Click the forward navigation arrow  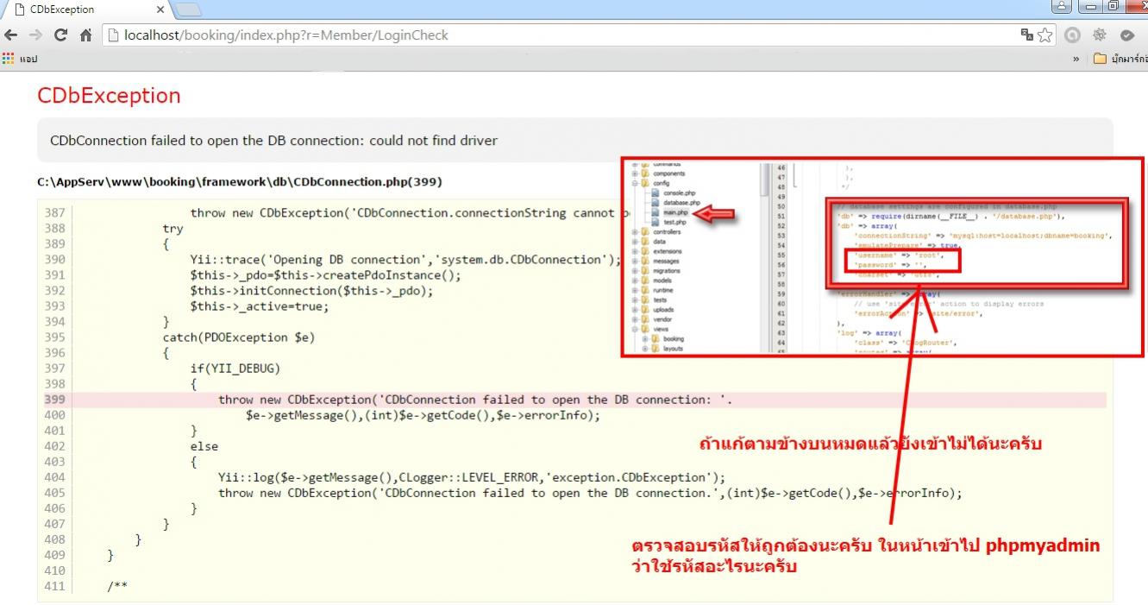coord(35,35)
